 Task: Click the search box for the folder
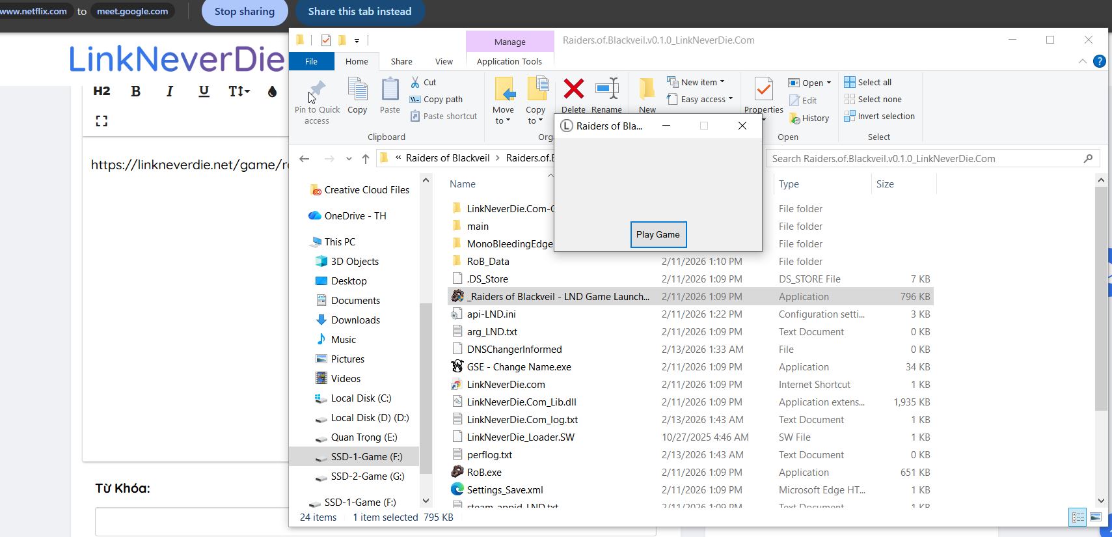click(x=924, y=158)
